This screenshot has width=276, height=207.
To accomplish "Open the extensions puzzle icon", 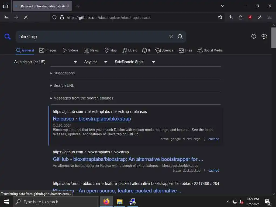I will pyautogui.click(x=240, y=17).
